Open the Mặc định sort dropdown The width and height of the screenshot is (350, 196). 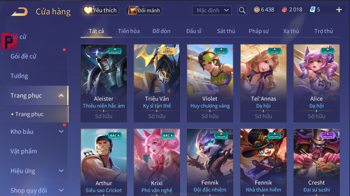click(x=212, y=10)
